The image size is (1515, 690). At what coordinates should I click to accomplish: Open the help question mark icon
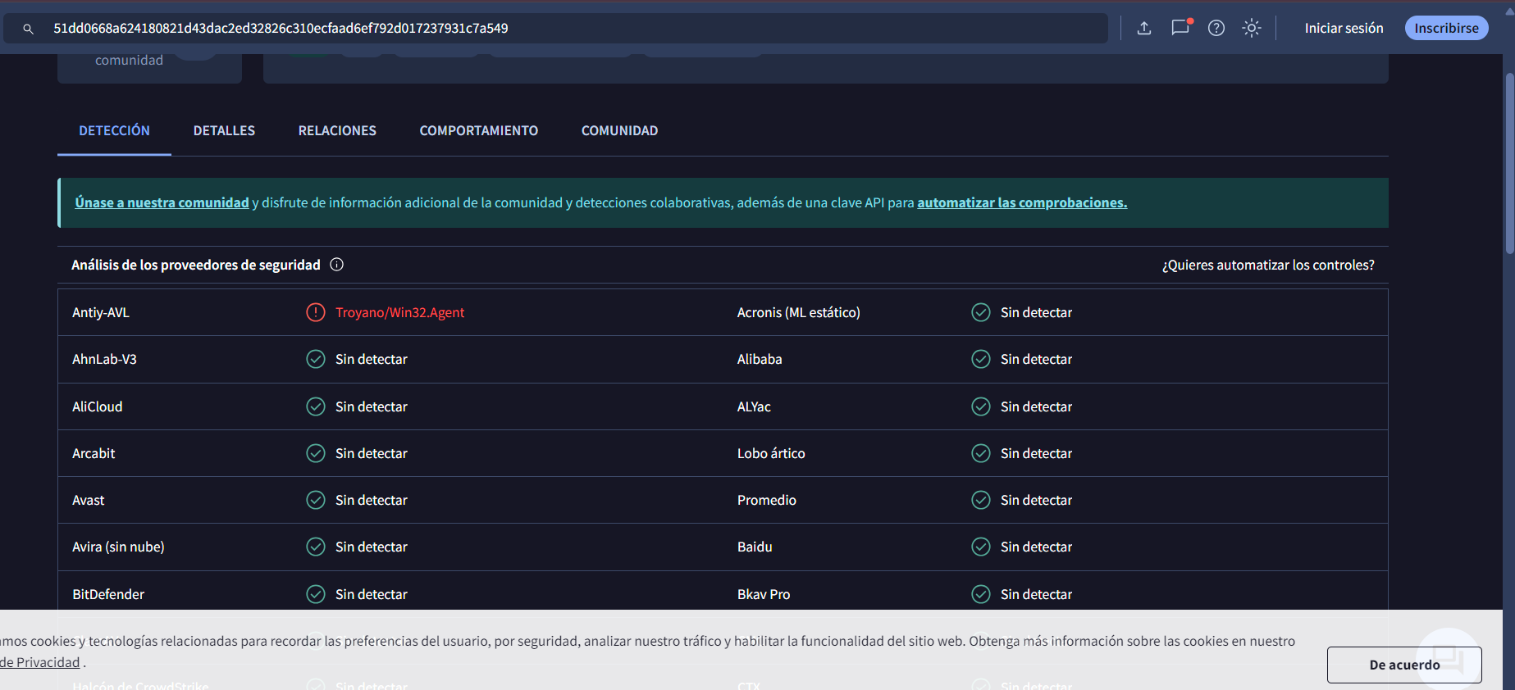coord(1216,28)
